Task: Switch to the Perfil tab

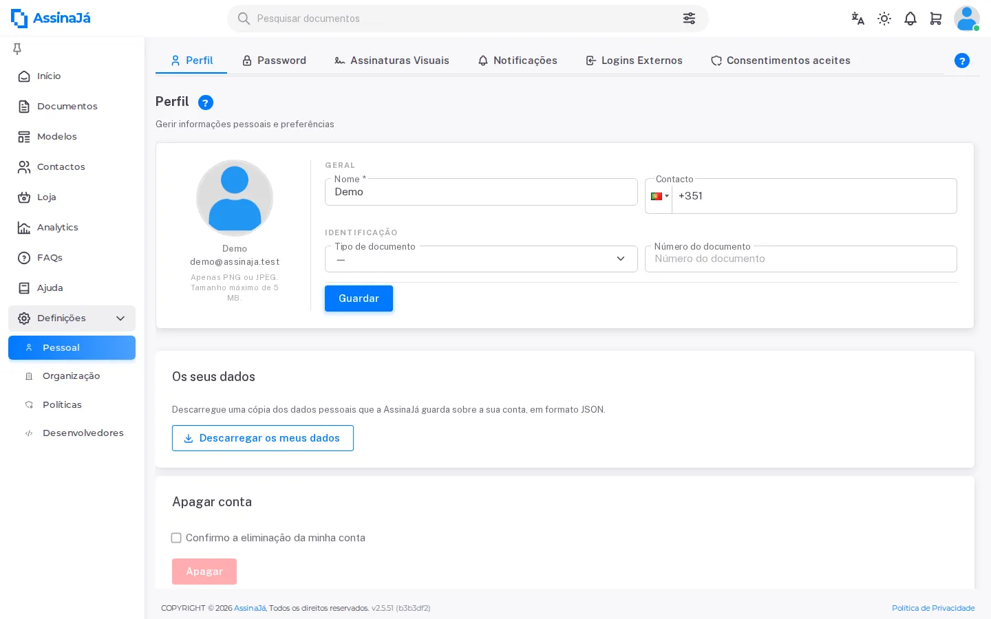Action: [191, 61]
